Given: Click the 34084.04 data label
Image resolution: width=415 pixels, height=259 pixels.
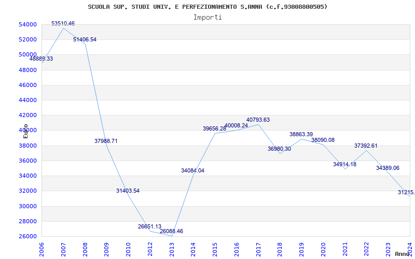Looking at the screenshot, I should click(x=192, y=171).
